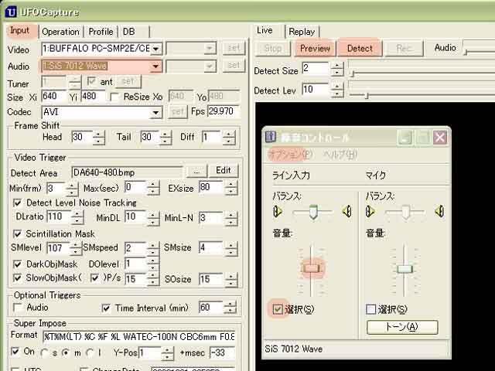The width and height of the screenshot is (495, 371).
Task: Click the SOsize spinner arrows
Action: coord(231,279)
